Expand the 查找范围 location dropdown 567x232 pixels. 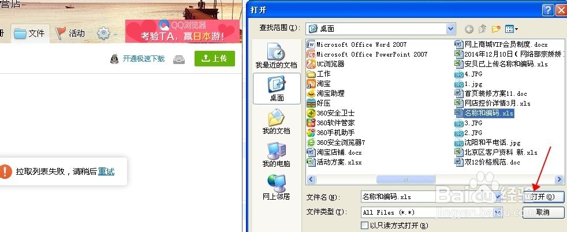tap(450, 28)
